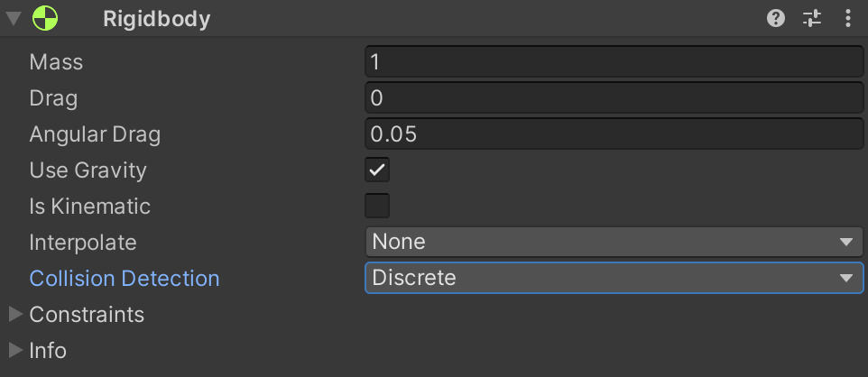Open Rigidbody help reference icon
This screenshot has width=868, height=377.
pyautogui.click(x=776, y=19)
